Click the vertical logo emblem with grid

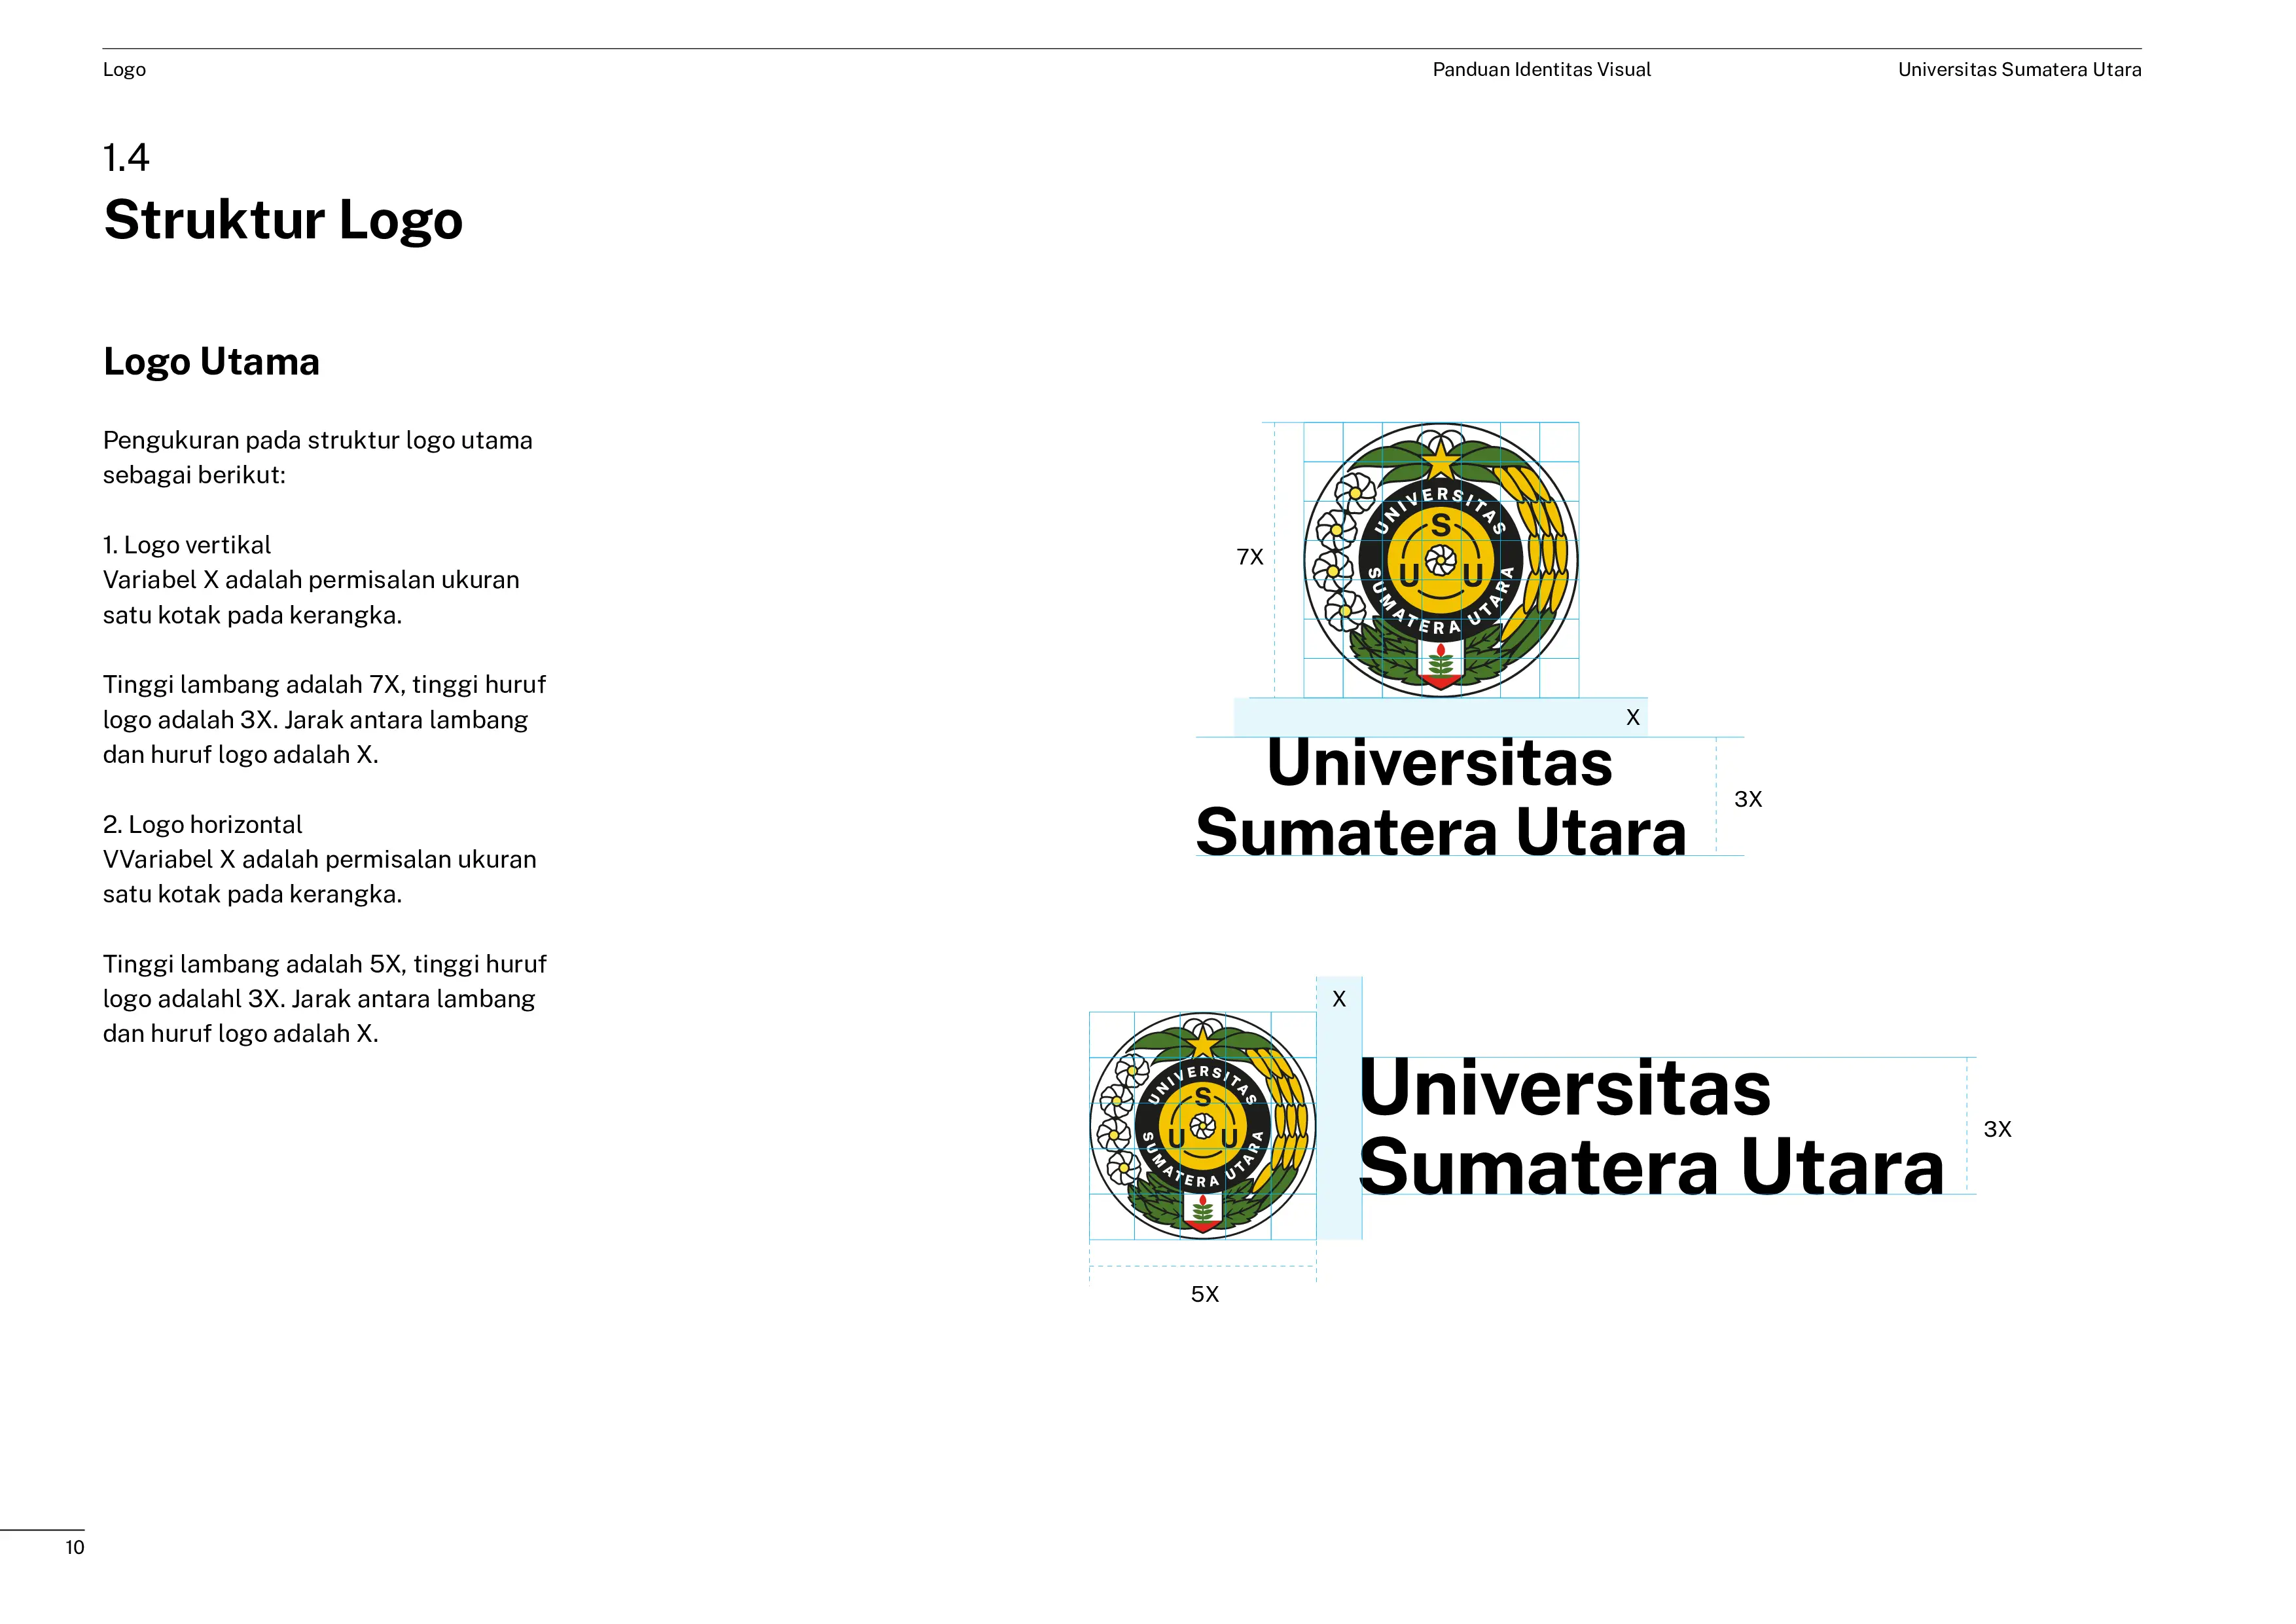tap(1440, 559)
